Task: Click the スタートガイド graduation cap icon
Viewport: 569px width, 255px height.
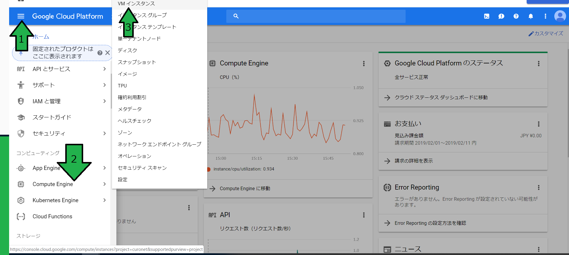Action: click(x=21, y=117)
